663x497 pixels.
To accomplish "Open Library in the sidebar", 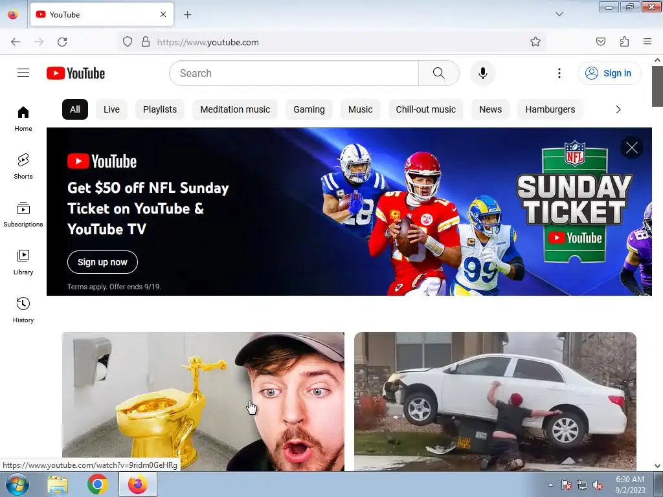I will click(x=23, y=263).
